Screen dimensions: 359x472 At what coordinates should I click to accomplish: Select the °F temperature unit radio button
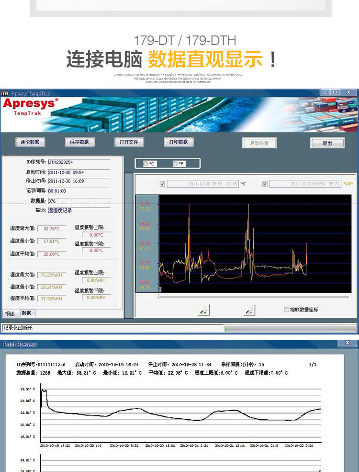[x=175, y=164]
